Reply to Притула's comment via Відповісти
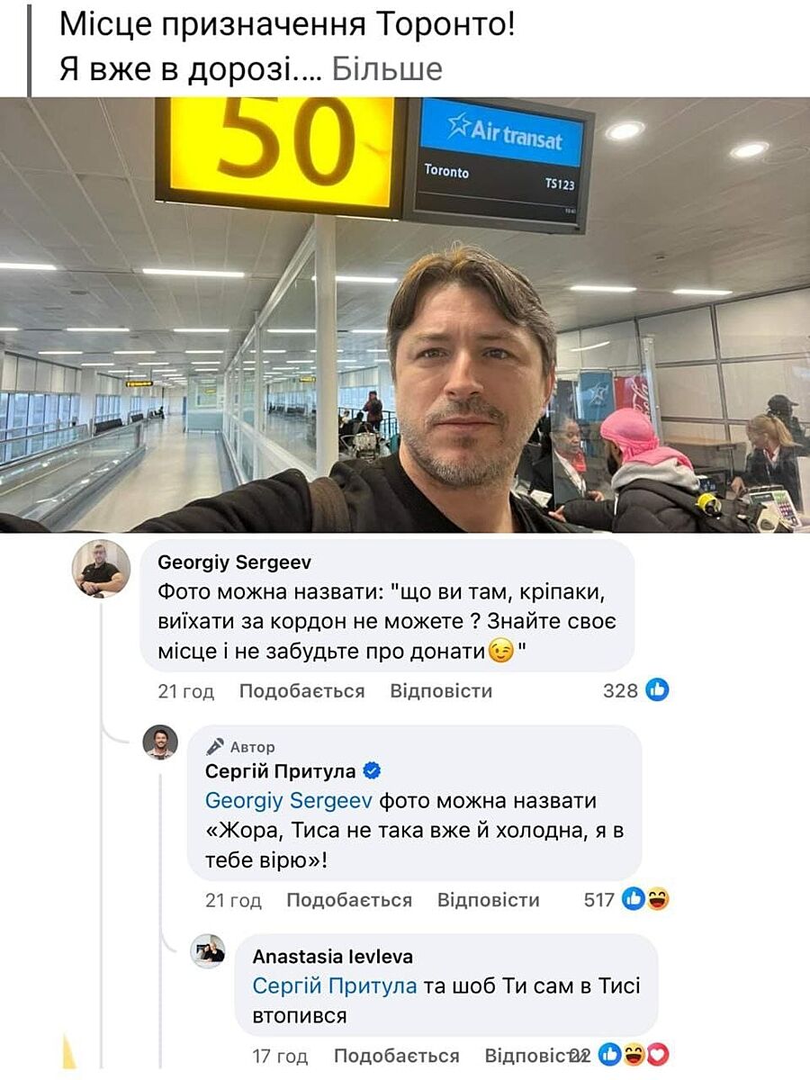Image resolution: width=810 pixels, height=1080 pixels. click(x=488, y=900)
